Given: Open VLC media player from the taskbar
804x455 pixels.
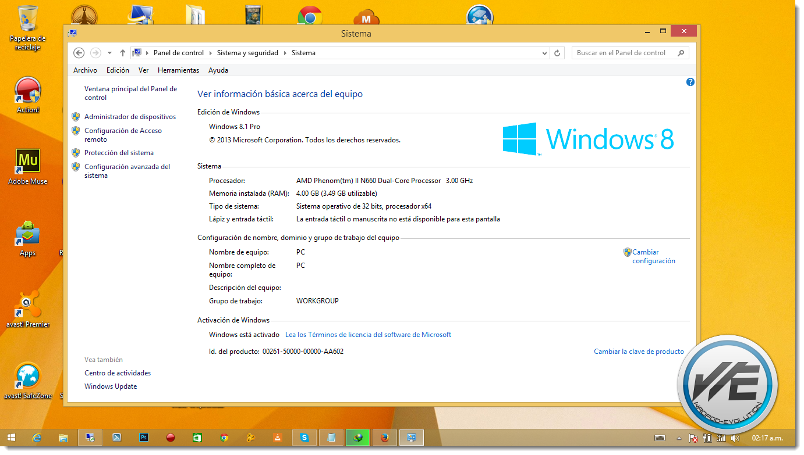Looking at the screenshot, I should pos(278,438).
